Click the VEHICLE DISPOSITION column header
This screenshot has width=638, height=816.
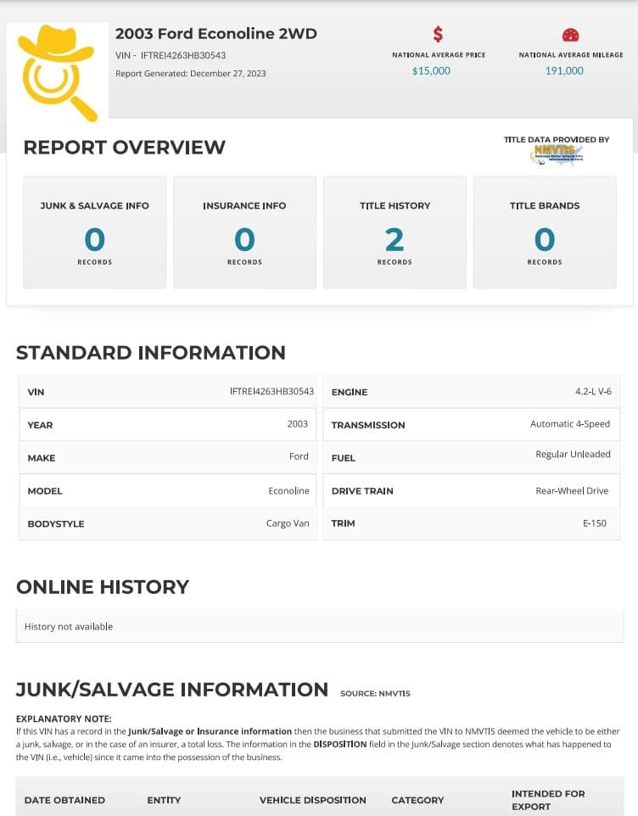[313, 800]
